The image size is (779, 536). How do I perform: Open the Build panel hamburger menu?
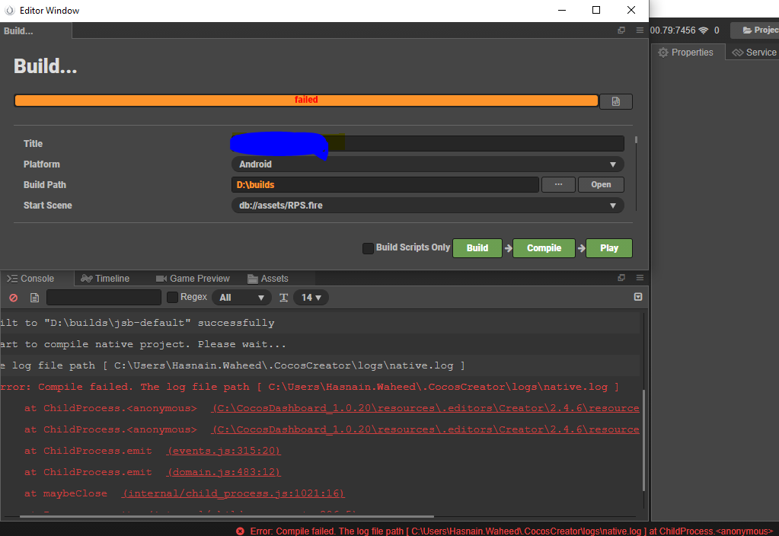(x=640, y=30)
